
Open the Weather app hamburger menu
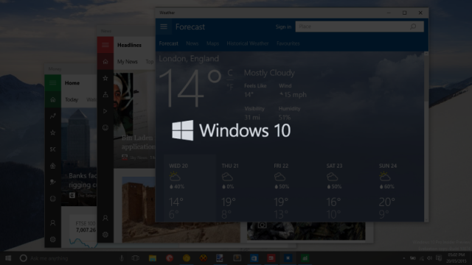(x=164, y=26)
